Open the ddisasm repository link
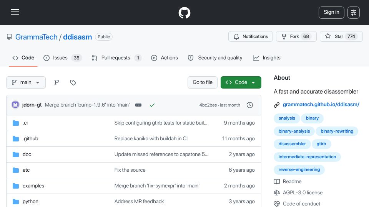The image size is (369, 207). (x=77, y=37)
